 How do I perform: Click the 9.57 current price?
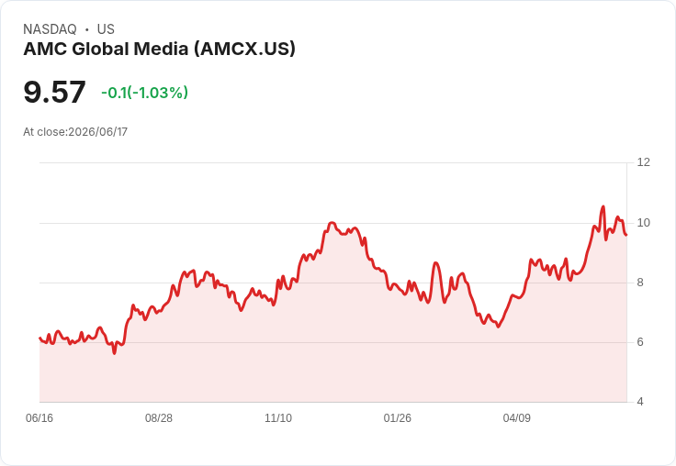coord(54,92)
